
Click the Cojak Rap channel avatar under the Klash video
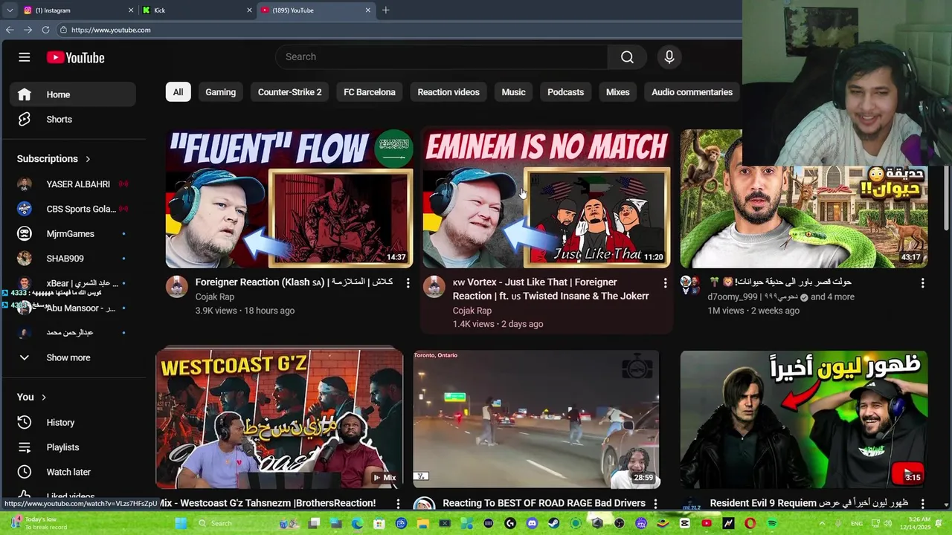(177, 287)
